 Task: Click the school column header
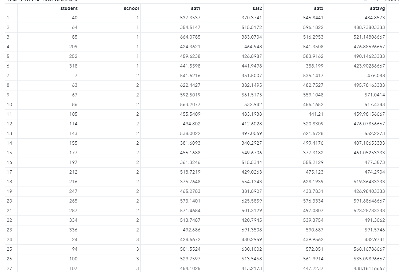[x=131, y=8]
